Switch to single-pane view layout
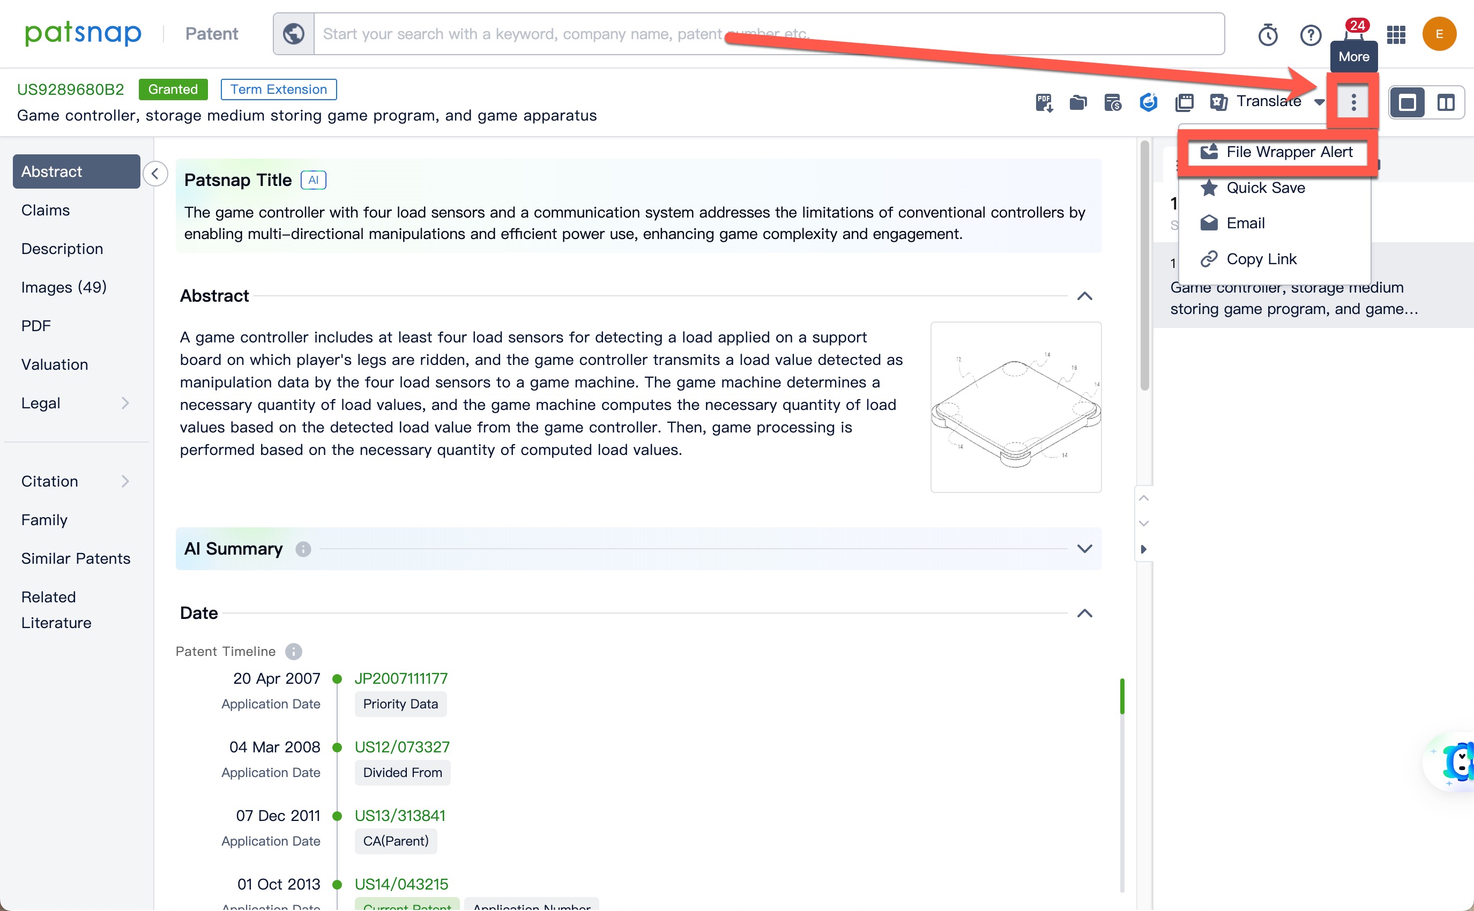1474x911 pixels. 1407,102
